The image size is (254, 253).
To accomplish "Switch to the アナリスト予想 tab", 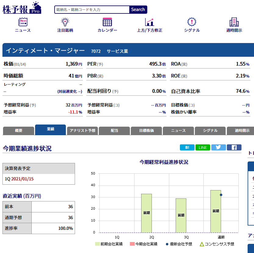I will pyautogui.click(x=82, y=131).
